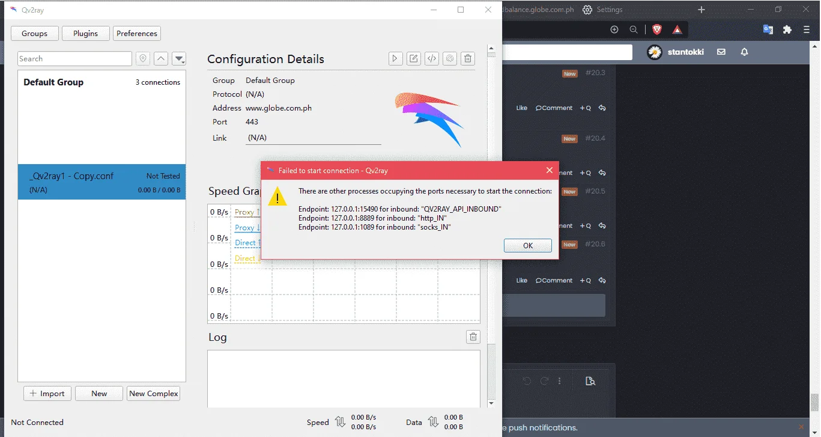Viewport: 821px width, 437px height.
Task: Delete connection using Configuration Details trash icon
Action: pos(468,58)
